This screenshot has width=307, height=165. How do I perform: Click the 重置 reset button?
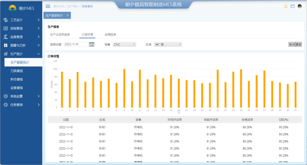pyautogui.click(x=298, y=45)
